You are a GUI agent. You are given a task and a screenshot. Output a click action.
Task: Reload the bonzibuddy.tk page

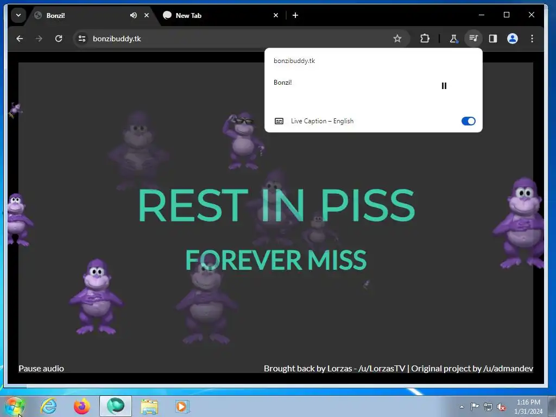[59, 39]
